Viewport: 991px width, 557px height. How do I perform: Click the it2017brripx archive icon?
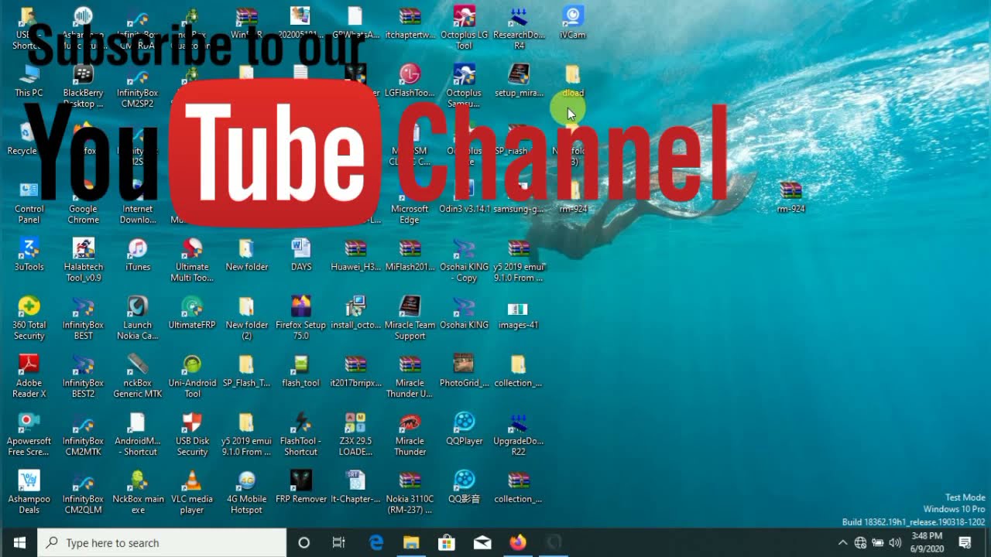click(x=355, y=371)
